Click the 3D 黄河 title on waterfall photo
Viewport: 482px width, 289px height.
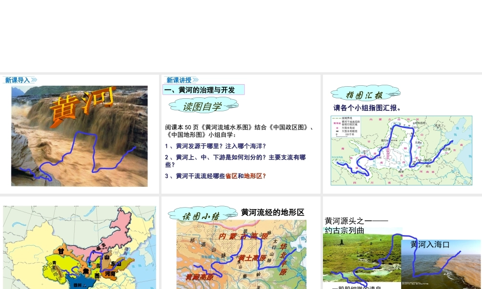(x=83, y=106)
